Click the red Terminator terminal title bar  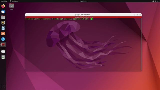[x=83, y=17]
